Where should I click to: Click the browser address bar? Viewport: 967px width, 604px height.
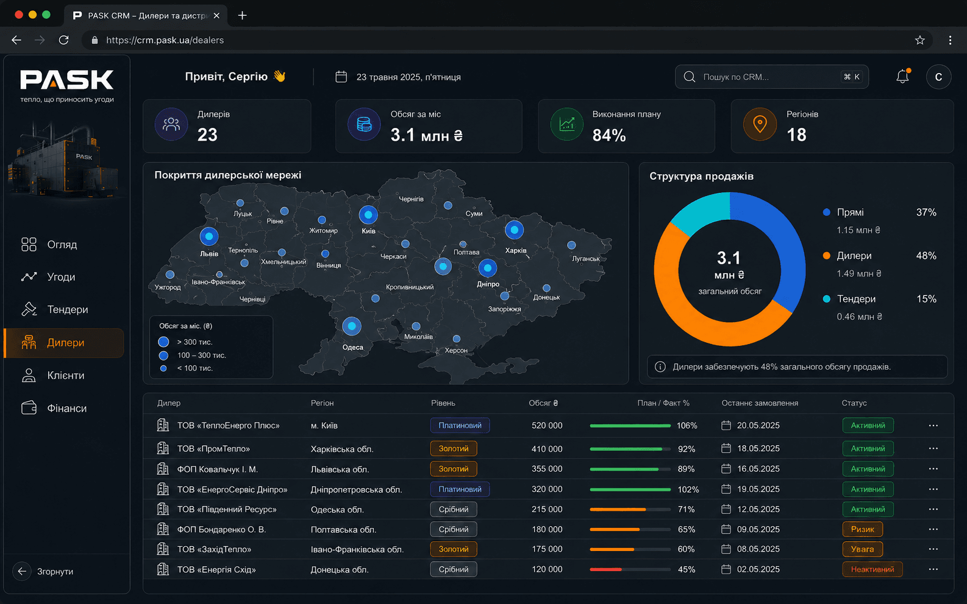507,40
